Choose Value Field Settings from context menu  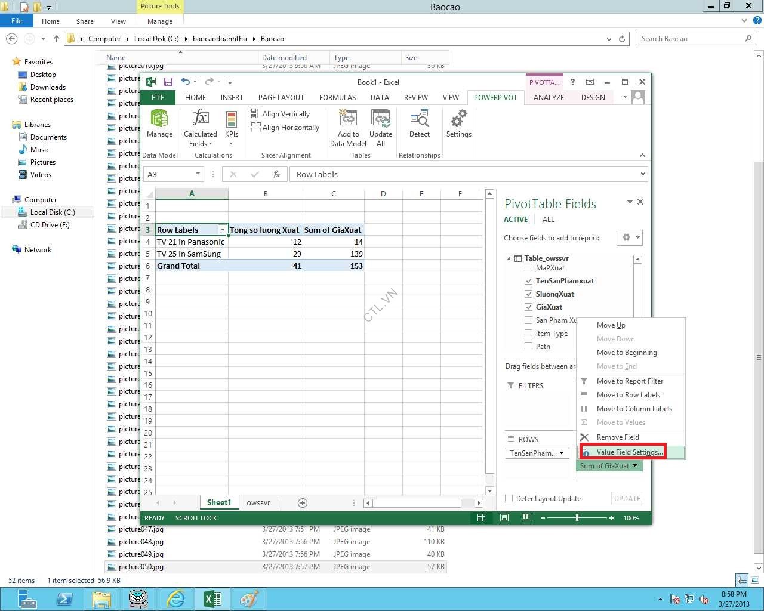[629, 452]
